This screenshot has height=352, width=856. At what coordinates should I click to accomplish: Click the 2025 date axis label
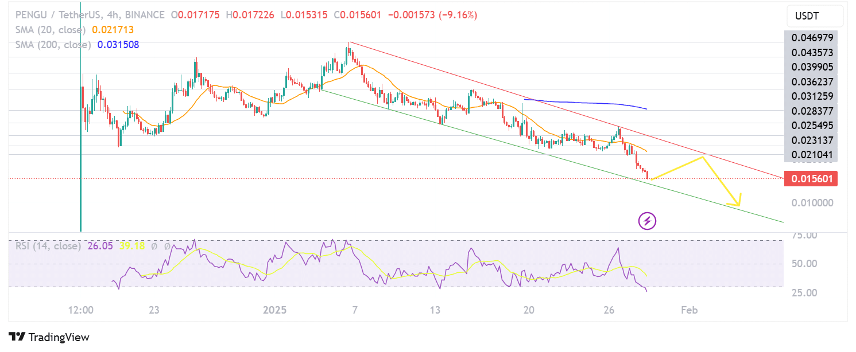click(x=274, y=310)
